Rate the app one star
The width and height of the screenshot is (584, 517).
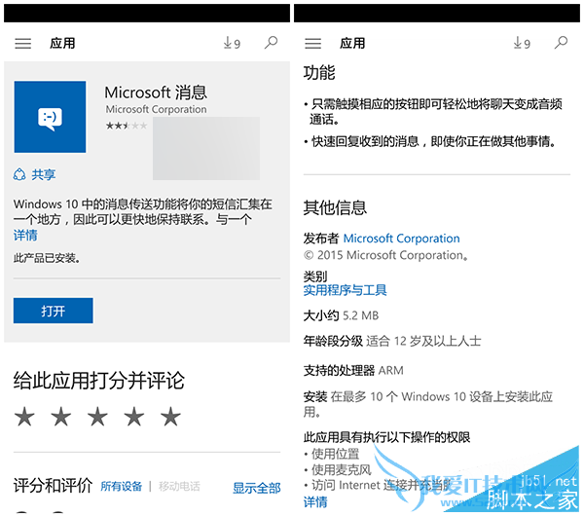24,417
